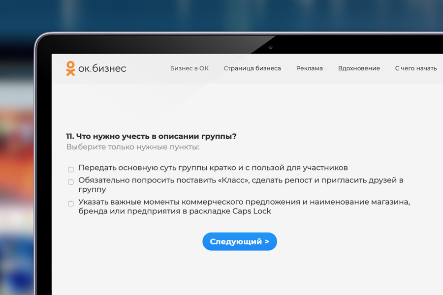The width and height of the screenshot is (443, 295).
Task: Click the Следующий > button
Action: tap(240, 241)
